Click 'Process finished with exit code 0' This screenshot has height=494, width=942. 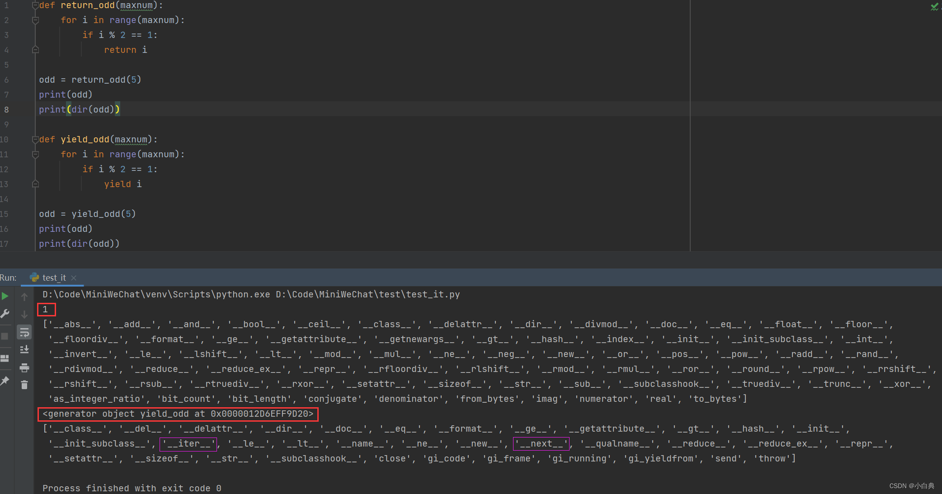click(132, 488)
